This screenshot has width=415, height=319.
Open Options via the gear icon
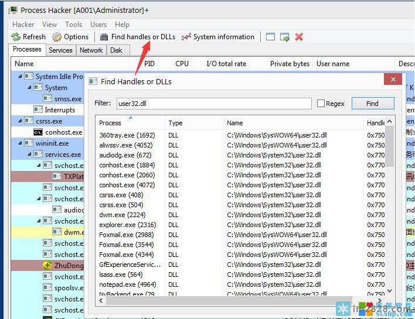[x=57, y=37]
